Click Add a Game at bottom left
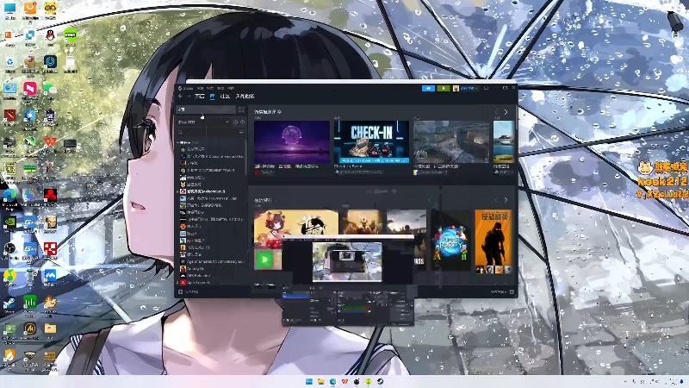This screenshot has width=689, height=388. (189, 291)
